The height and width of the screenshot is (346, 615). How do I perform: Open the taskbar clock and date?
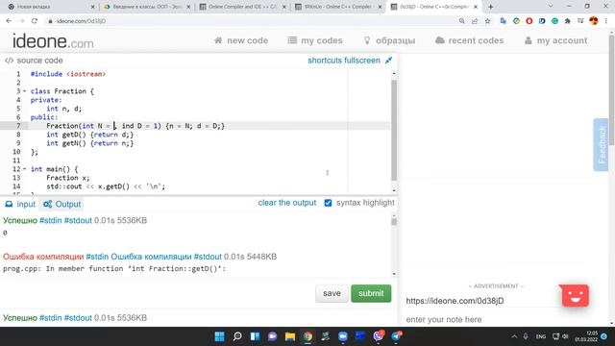tap(586, 336)
